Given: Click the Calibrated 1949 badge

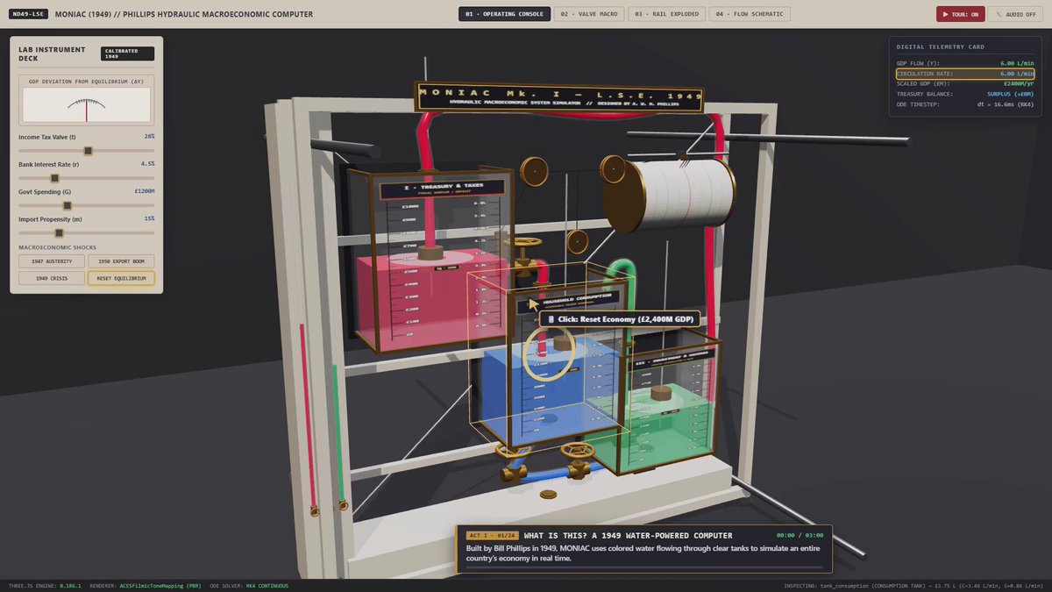Looking at the screenshot, I should pos(127,53).
